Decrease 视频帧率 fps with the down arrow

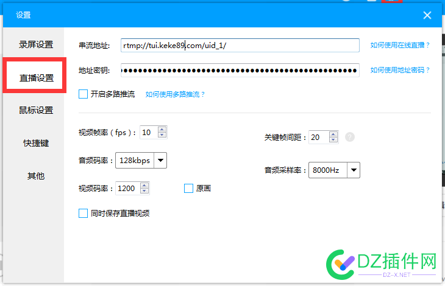pos(162,135)
